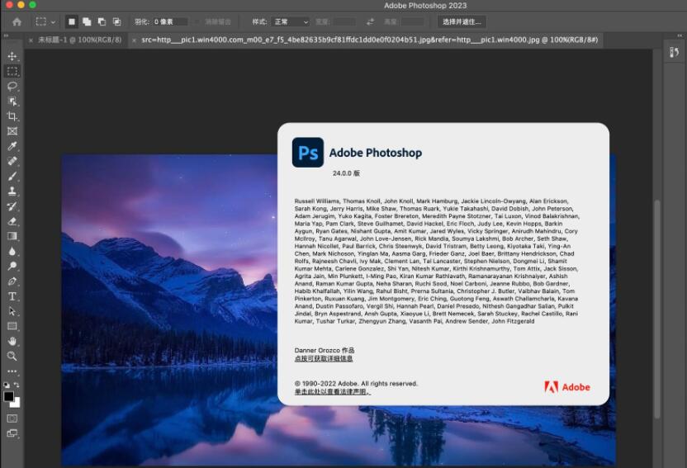Expand the toolbox using double-arrow at top left

pos(6,35)
